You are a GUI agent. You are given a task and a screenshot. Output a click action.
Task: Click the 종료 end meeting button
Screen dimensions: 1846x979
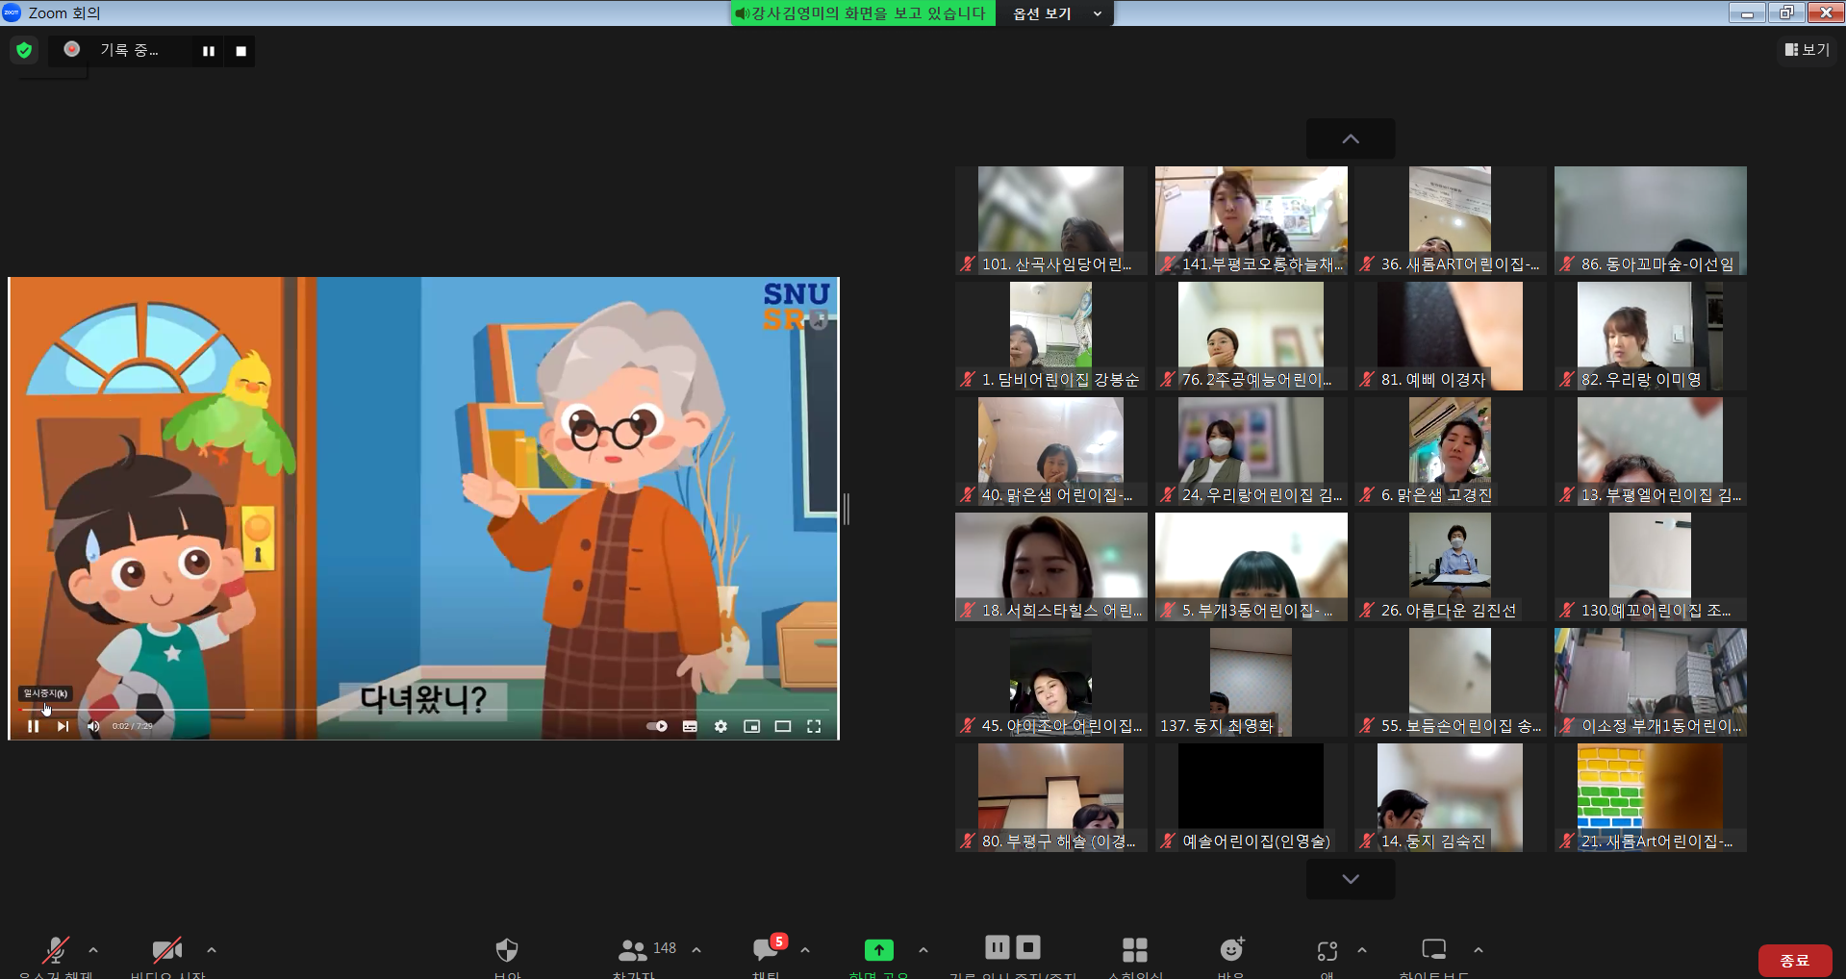point(1795,960)
